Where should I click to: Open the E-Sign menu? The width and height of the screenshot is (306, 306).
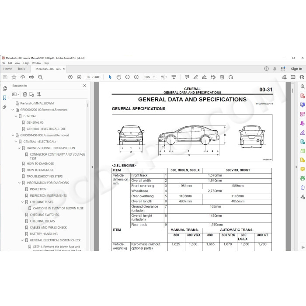pyautogui.click(x=26, y=63)
